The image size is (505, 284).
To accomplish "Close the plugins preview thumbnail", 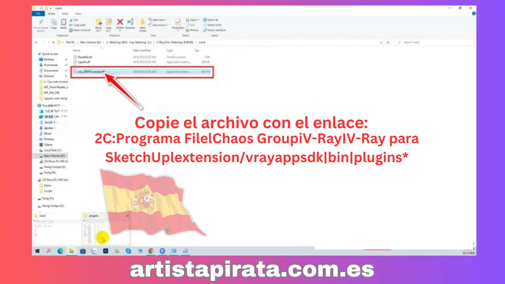I will click(127, 216).
